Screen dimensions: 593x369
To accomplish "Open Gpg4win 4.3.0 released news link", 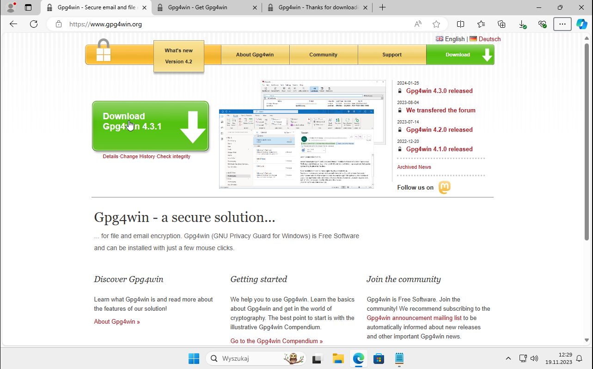I will 439,91.
